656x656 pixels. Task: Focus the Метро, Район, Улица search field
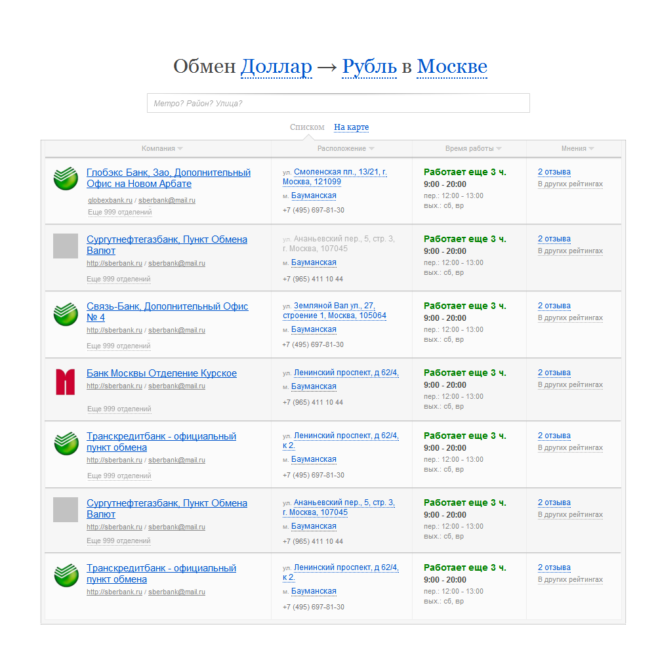pos(338,103)
